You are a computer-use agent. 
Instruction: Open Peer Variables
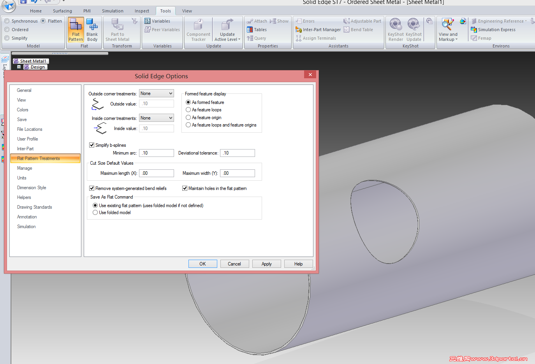(162, 30)
